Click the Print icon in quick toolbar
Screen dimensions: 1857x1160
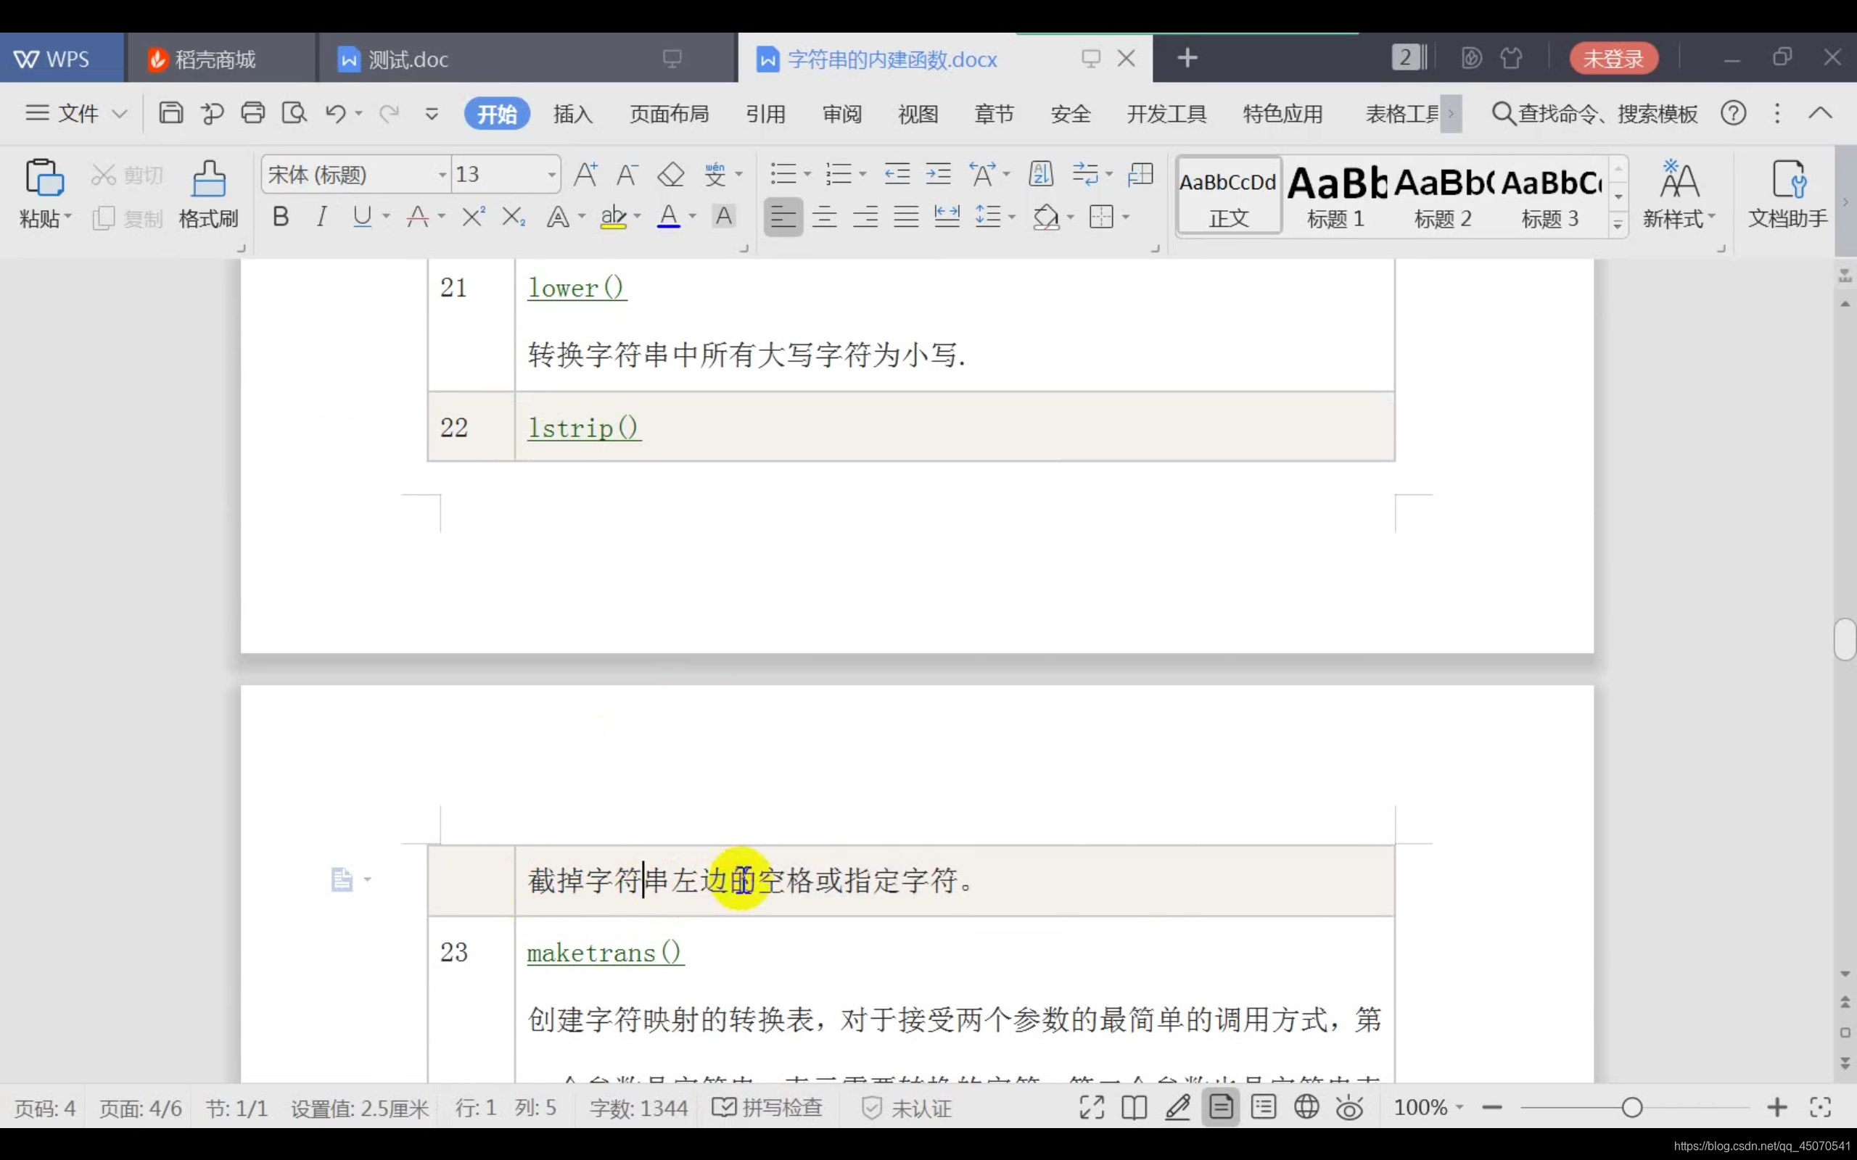point(252,114)
